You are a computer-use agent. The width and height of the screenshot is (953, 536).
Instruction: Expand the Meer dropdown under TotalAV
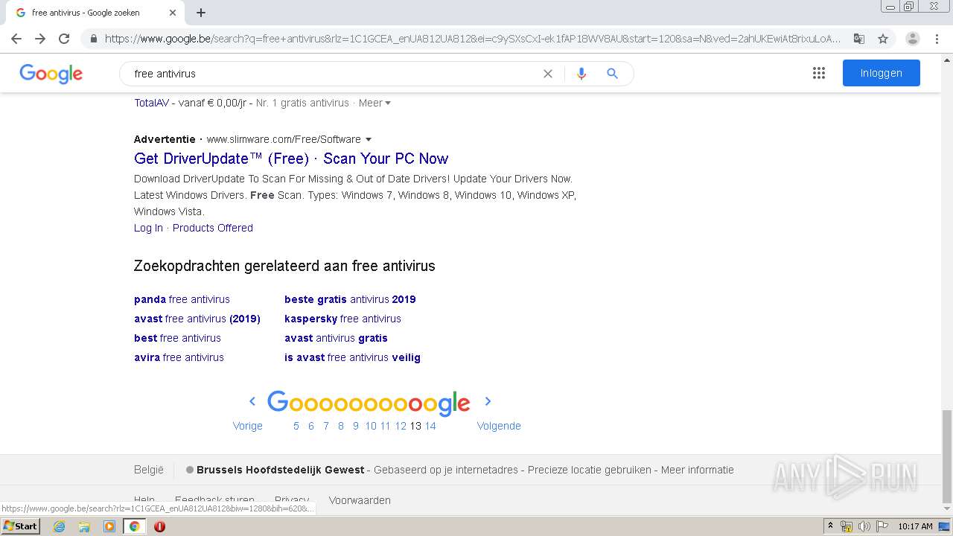tap(374, 103)
